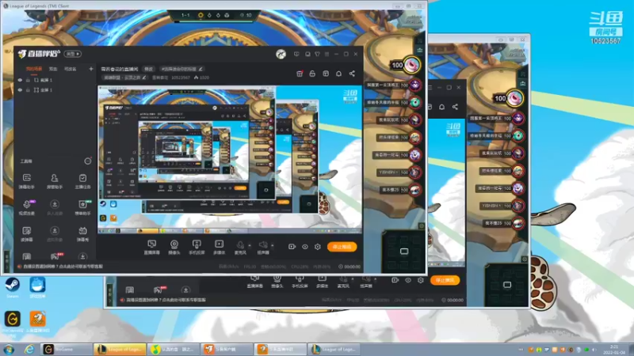Expand the microphone options arrow
The height and width of the screenshot is (356, 634).
click(x=250, y=245)
